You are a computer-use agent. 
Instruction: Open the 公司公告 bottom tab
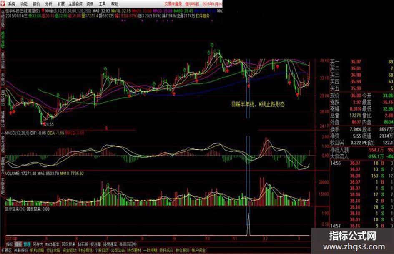(x=118, y=250)
